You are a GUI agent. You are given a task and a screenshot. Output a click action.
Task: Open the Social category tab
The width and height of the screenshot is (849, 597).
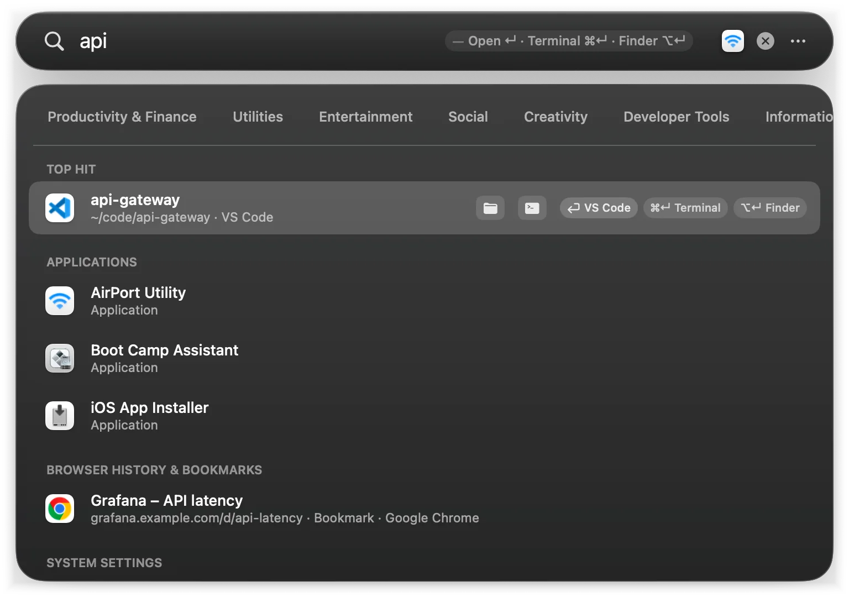468,117
